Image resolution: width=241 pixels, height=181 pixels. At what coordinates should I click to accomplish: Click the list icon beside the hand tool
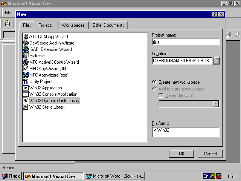(x=229, y=35)
